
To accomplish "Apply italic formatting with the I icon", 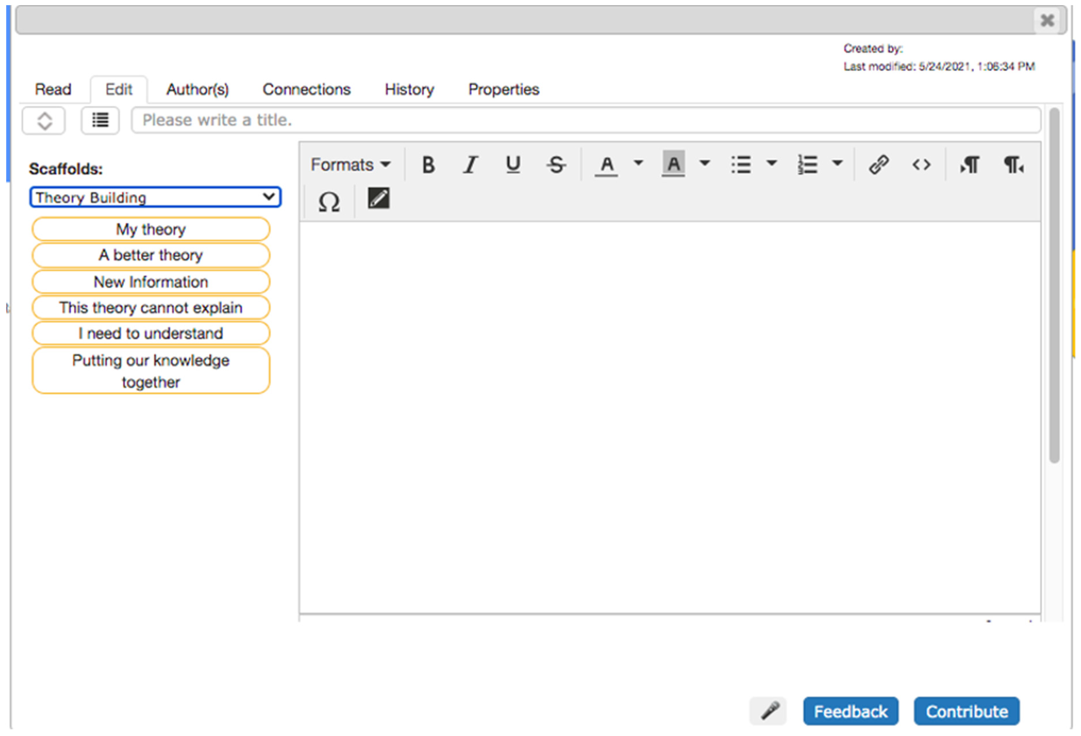I will (470, 165).
